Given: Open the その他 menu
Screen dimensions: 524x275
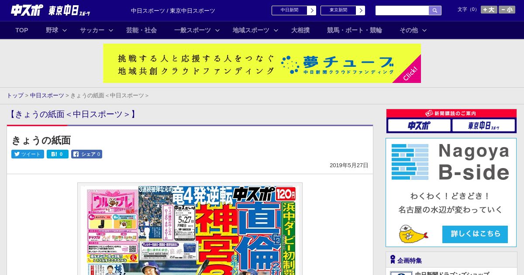Looking at the screenshot, I should tap(409, 30).
